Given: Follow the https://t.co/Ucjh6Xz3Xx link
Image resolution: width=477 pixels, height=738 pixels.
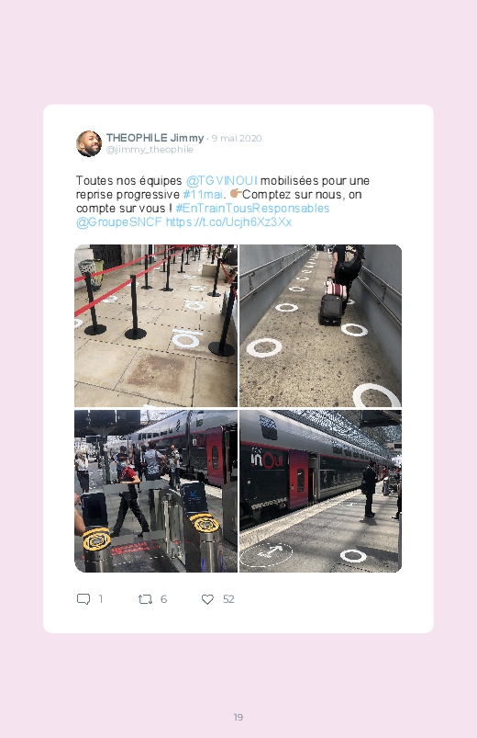Looking at the screenshot, I should pyautogui.click(x=228, y=221).
